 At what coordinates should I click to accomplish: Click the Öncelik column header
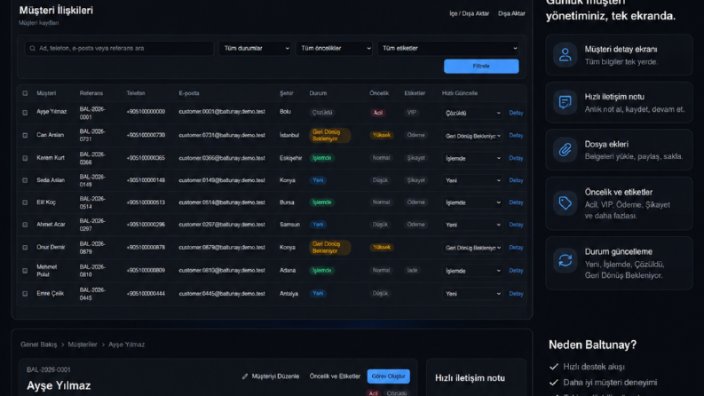(379, 93)
